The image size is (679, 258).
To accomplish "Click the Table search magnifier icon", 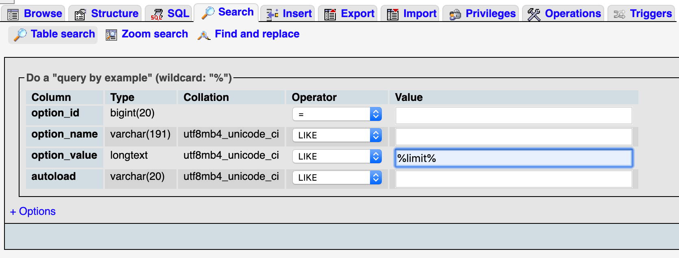I will pyautogui.click(x=20, y=35).
